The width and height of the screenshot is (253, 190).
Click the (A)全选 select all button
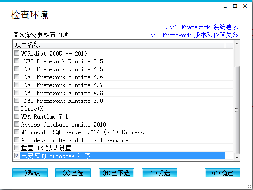[x=73, y=173]
